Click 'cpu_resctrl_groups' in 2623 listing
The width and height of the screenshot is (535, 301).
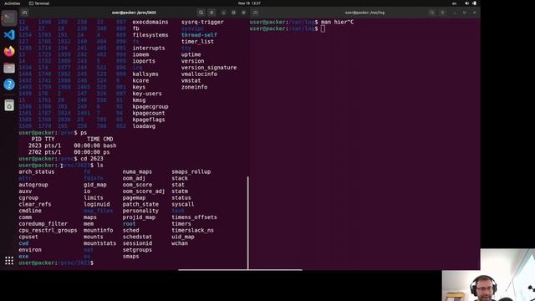coord(48,231)
